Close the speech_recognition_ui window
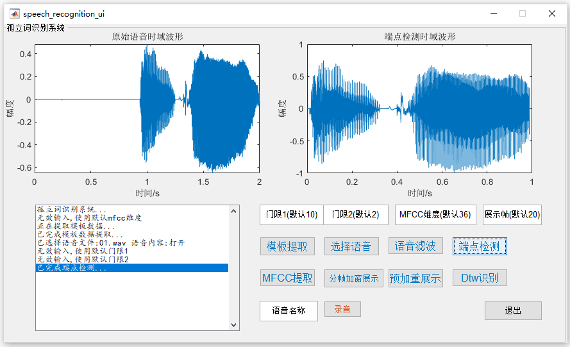 tap(552, 14)
